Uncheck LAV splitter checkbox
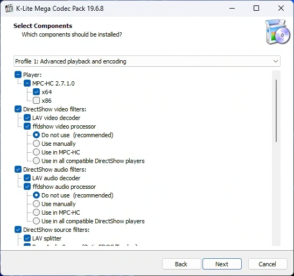Viewport: 294px width, 276px height. pos(27,238)
